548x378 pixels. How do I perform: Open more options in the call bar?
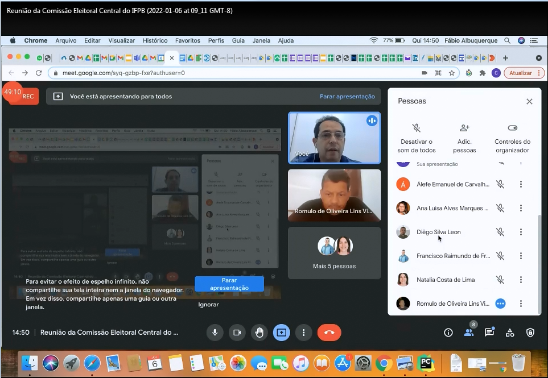[304, 333]
